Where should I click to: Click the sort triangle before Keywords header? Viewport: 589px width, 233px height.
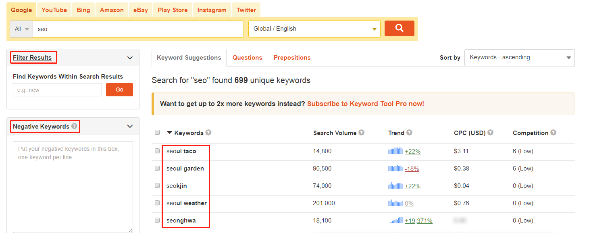(x=169, y=133)
